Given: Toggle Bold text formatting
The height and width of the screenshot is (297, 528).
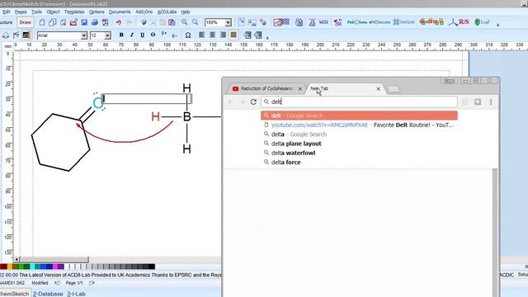Looking at the screenshot, I should [121, 35].
